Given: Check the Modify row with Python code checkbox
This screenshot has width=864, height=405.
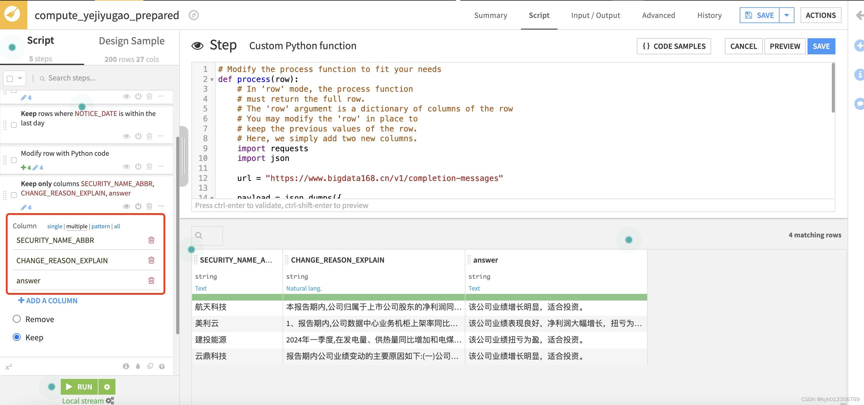Looking at the screenshot, I should click(x=14, y=160).
